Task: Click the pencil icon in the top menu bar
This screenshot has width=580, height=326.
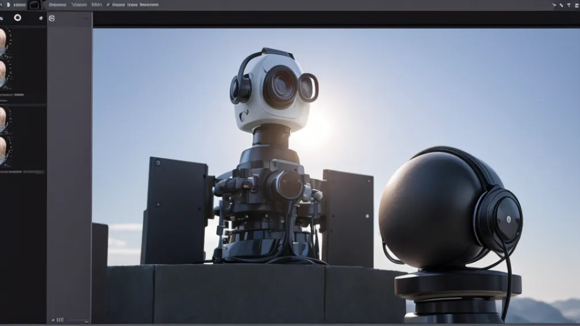Action: [108, 5]
